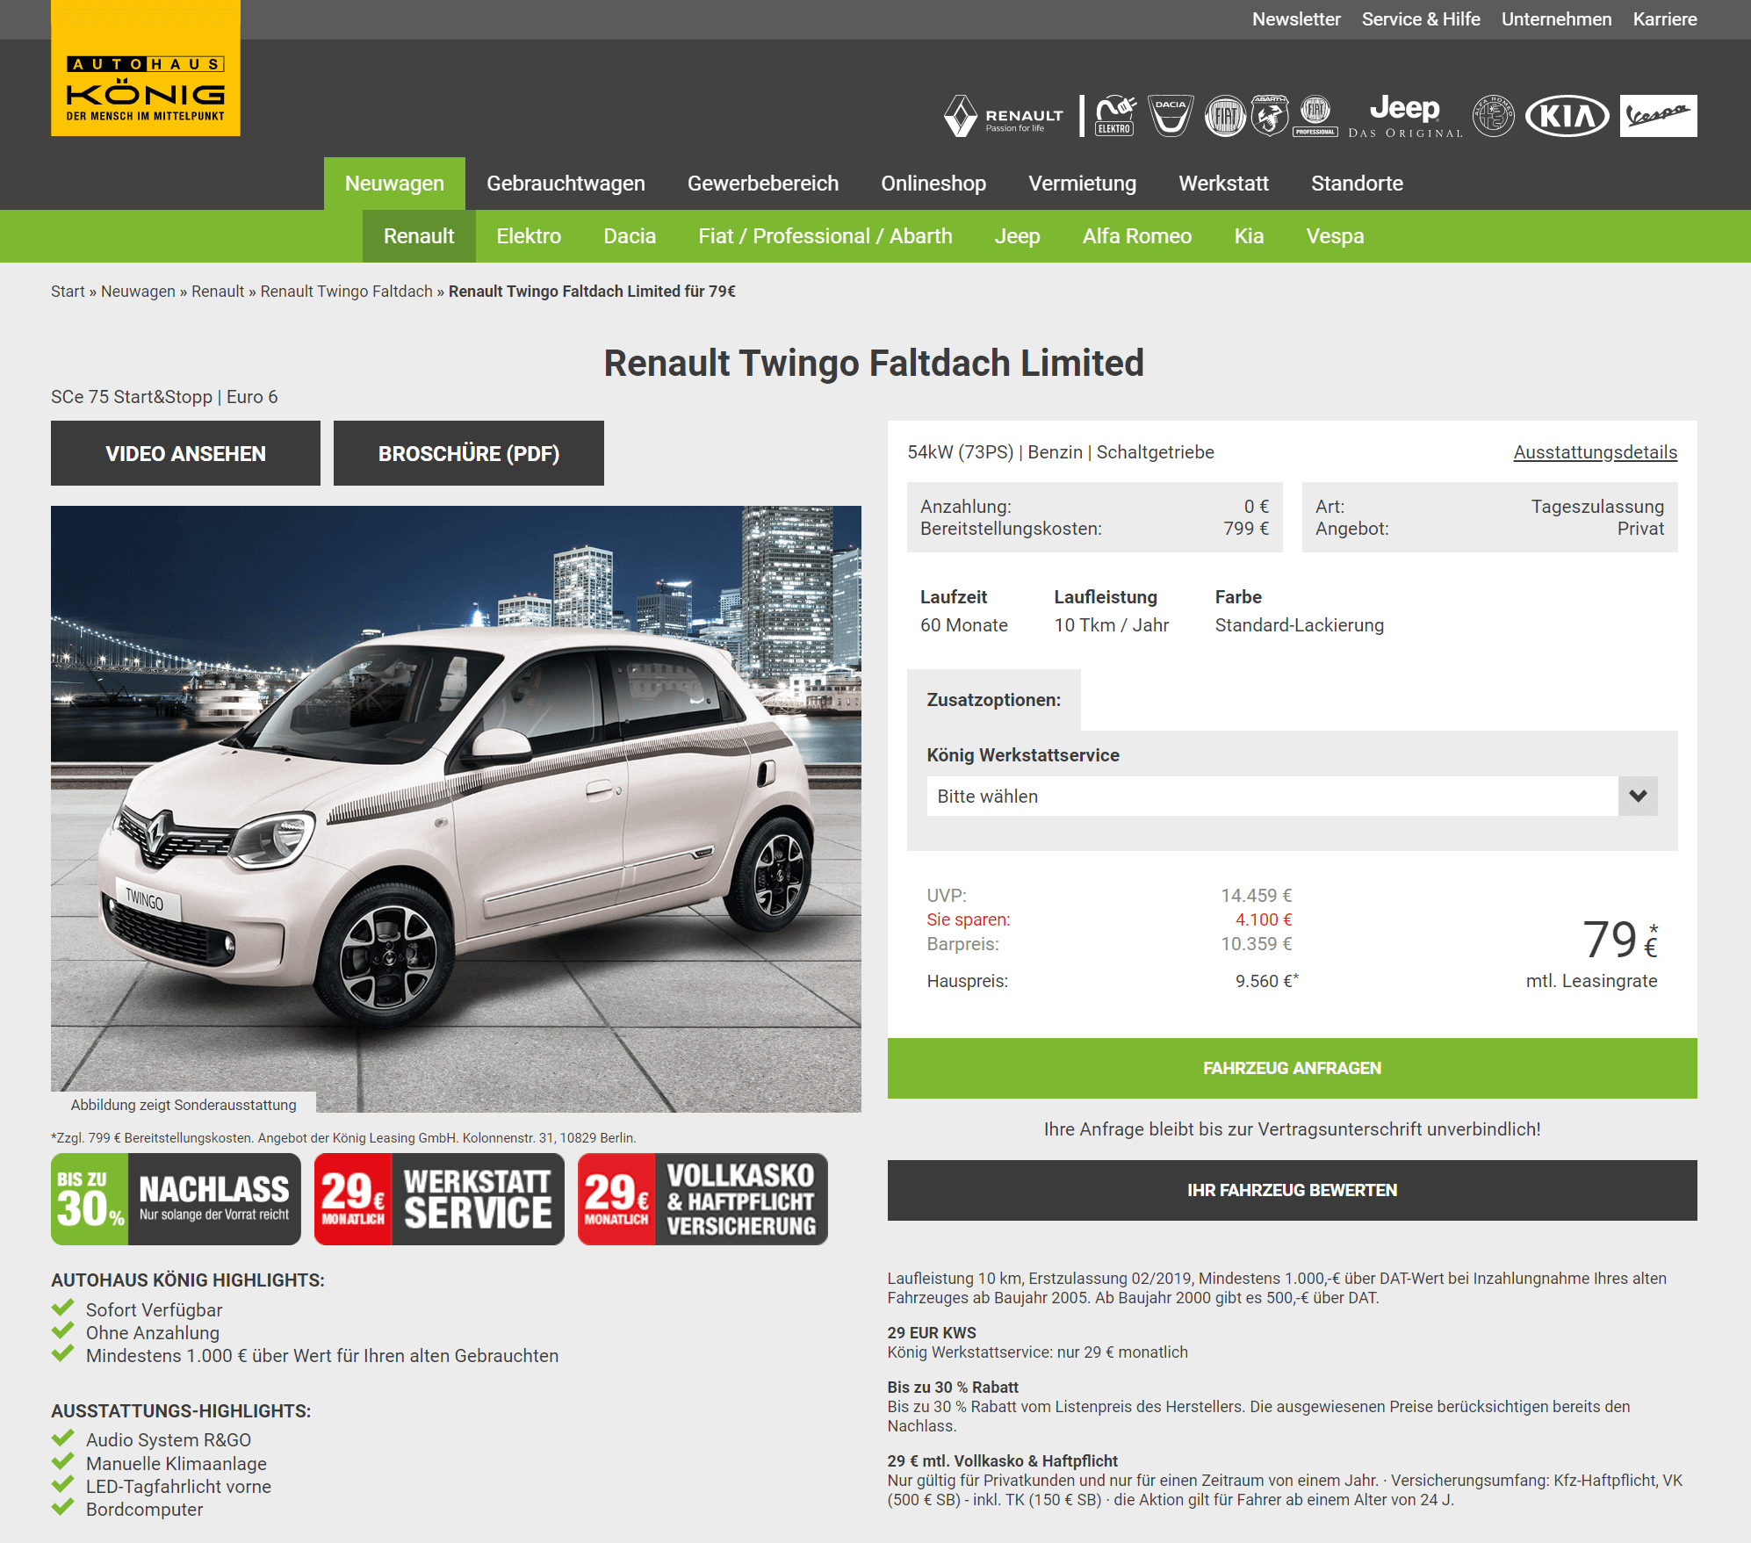The height and width of the screenshot is (1543, 1751).
Task: Open the Unternehmen link
Action: tap(1556, 19)
